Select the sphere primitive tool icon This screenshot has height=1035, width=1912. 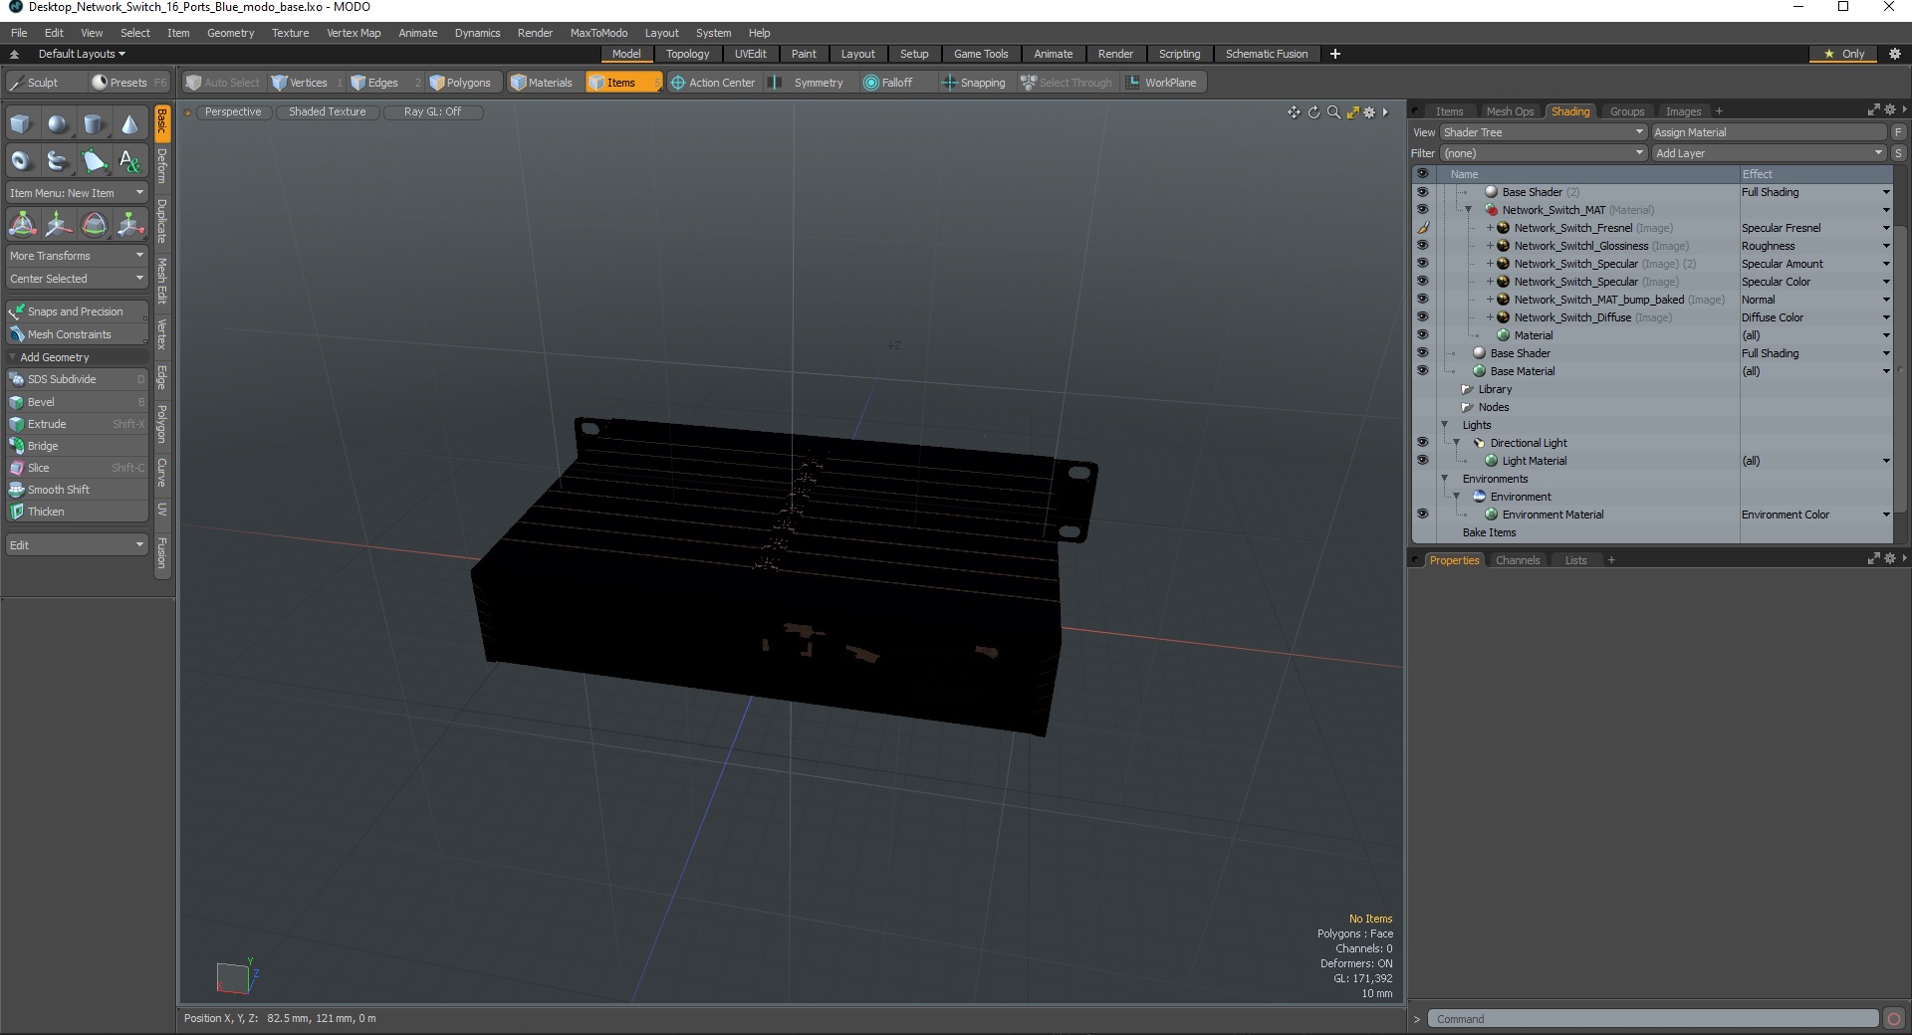[x=58, y=124]
